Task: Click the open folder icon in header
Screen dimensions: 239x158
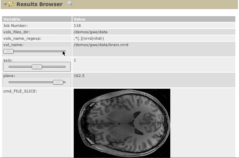Action: pos(11,4)
